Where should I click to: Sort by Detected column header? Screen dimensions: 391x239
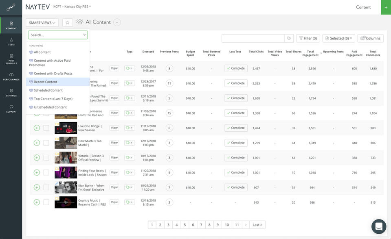[x=148, y=52]
